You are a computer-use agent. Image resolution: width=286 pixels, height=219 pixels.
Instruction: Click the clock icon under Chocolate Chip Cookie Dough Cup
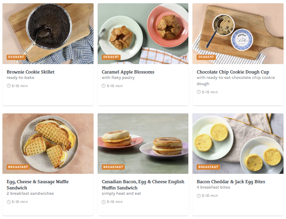click(199, 92)
